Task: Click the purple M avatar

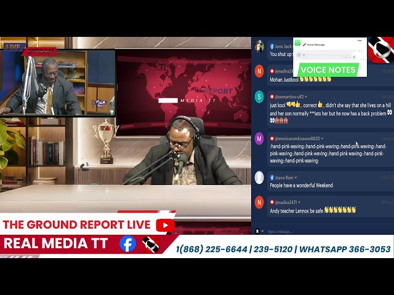Action: point(259,138)
